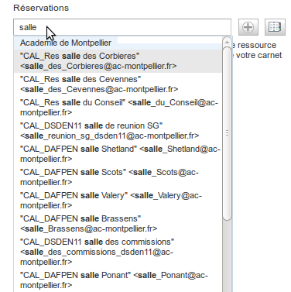Select CAL_DSDEN11 salle de reunion SG
The image size is (291, 292).
[x=118, y=131]
